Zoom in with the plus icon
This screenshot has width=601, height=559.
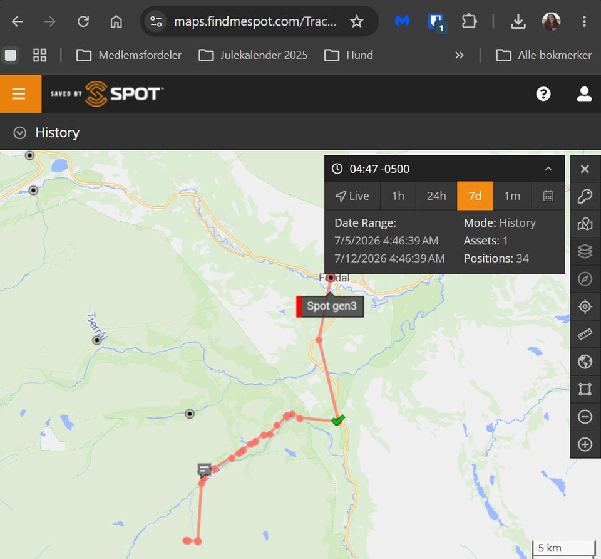click(585, 445)
